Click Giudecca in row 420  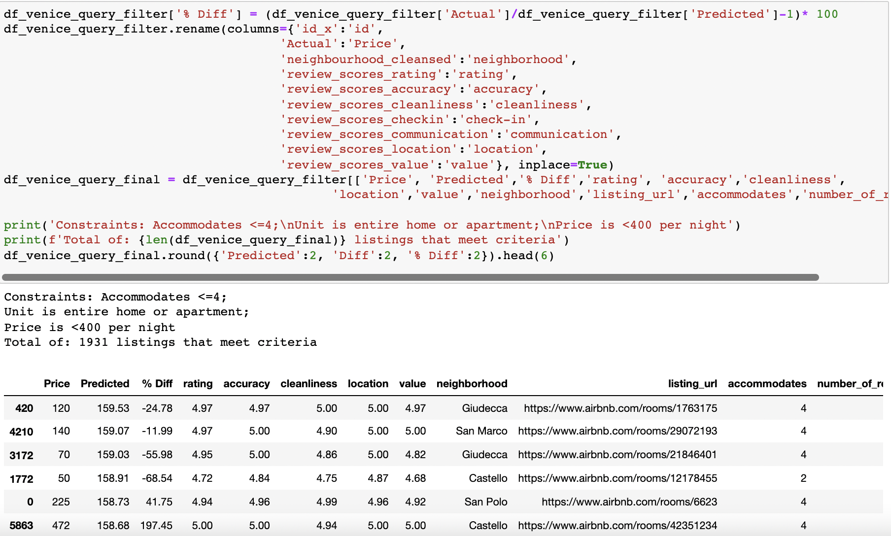(x=484, y=408)
